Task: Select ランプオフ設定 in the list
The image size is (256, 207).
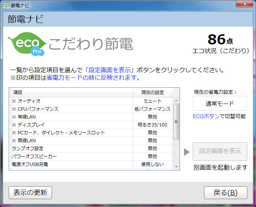Action: pyautogui.click(x=72, y=149)
